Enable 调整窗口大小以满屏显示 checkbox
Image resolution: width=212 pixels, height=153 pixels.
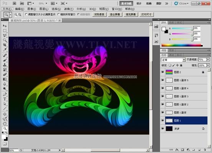pos(26,14)
